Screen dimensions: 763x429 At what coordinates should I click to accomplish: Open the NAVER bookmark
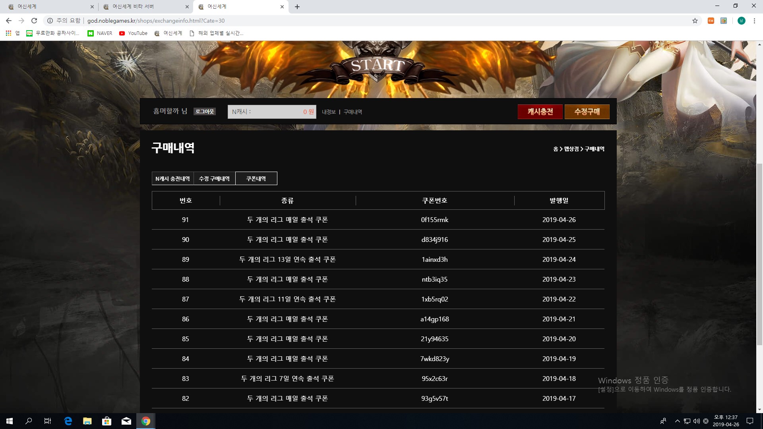click(100, 33)
